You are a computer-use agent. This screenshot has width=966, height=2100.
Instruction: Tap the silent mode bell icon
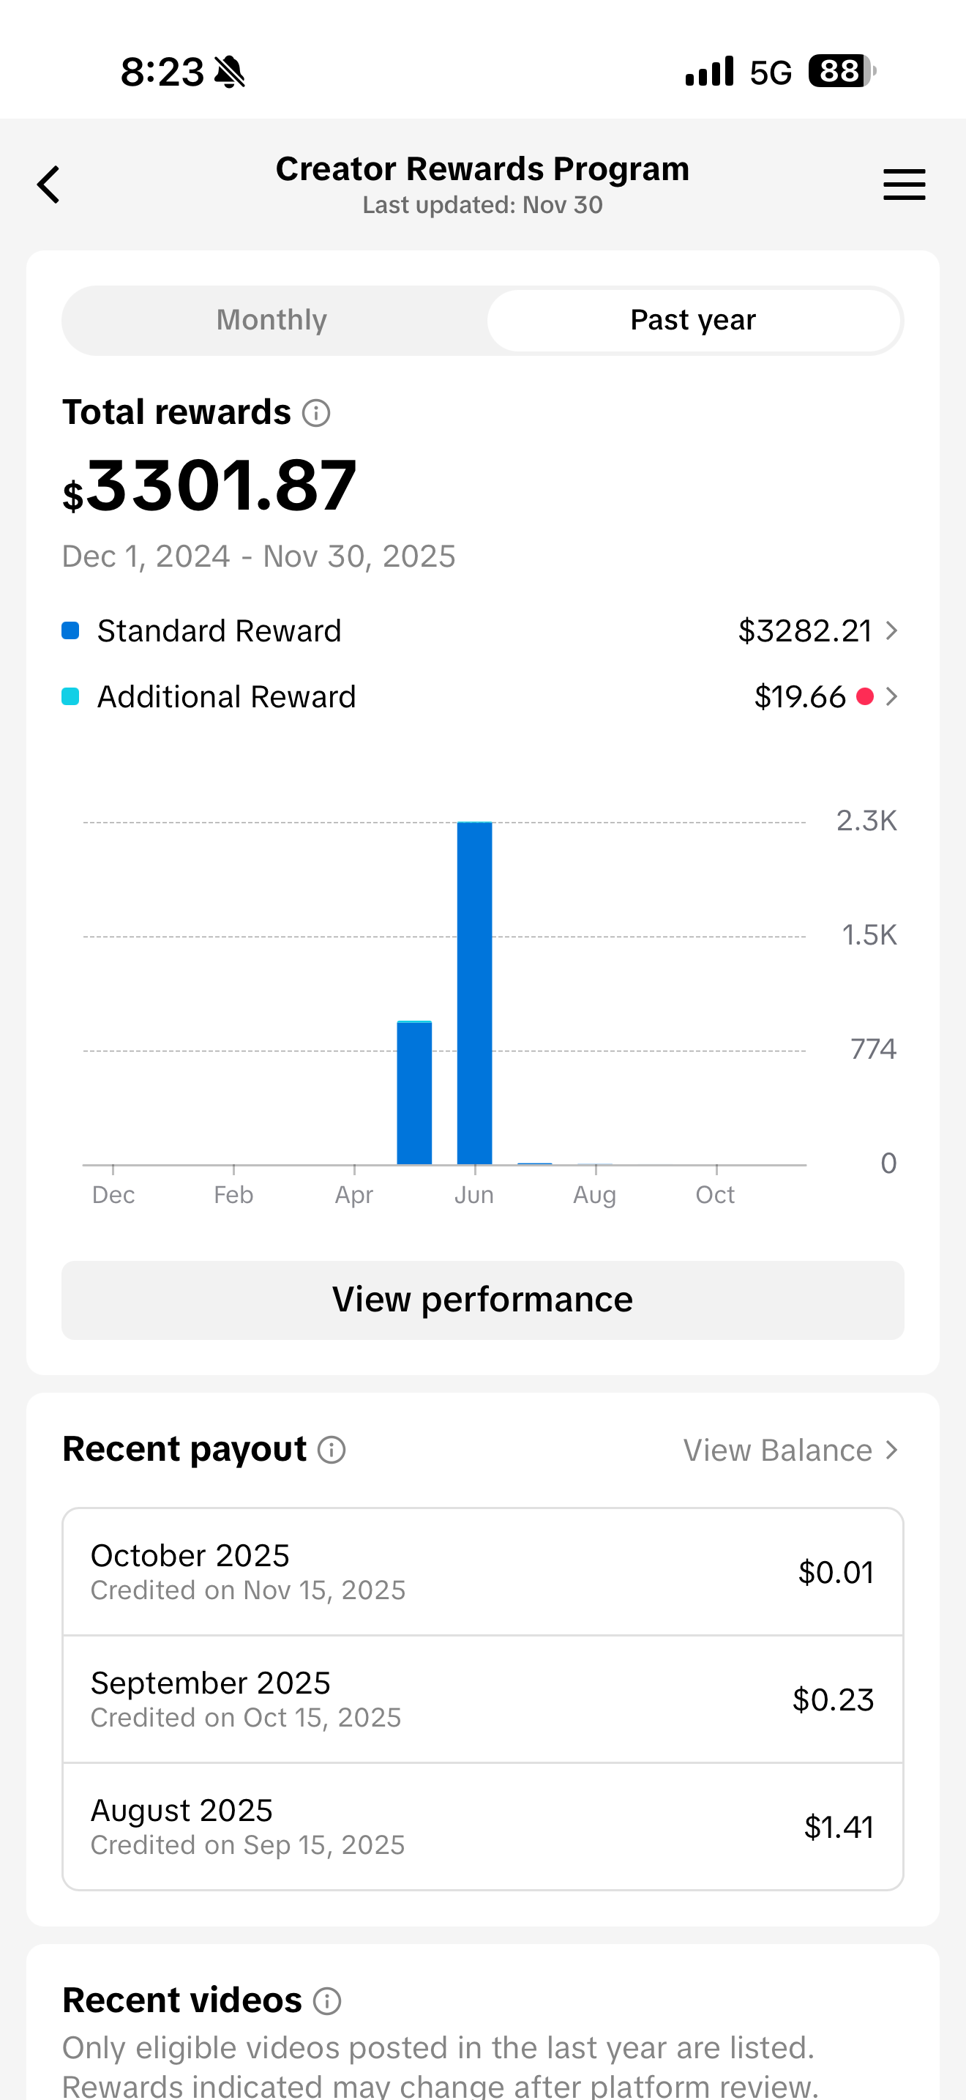tap(230, 72)
